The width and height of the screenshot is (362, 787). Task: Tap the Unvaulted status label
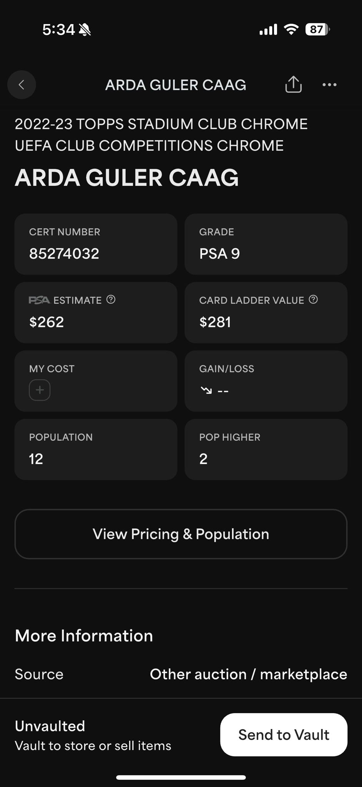click(x=50, y=726)
